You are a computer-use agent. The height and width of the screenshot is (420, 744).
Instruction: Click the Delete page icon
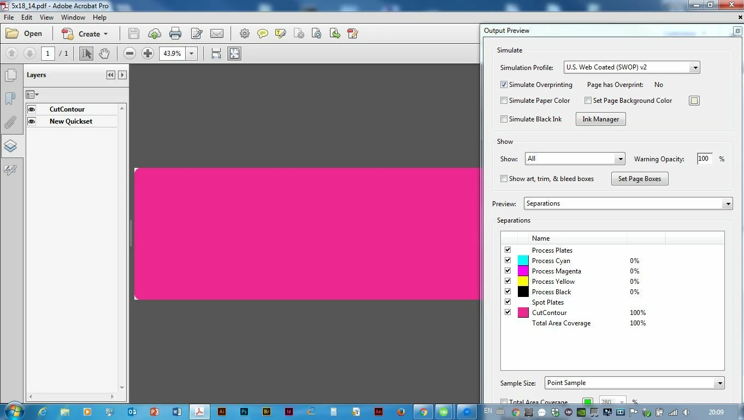[299, 34]
